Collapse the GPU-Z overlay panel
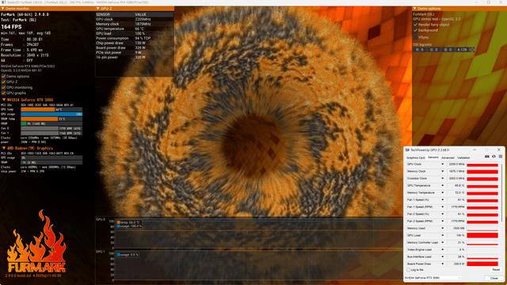Viewport: 507px width, 285px height. [x=97, y=9]
